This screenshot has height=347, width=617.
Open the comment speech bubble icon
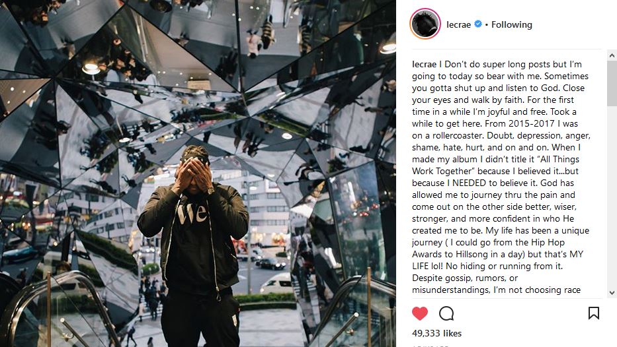click(446, 313)
